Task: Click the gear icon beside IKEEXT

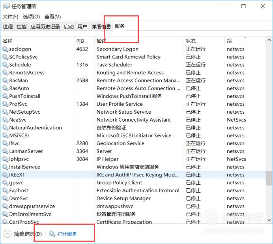Action: pos(5,175)
